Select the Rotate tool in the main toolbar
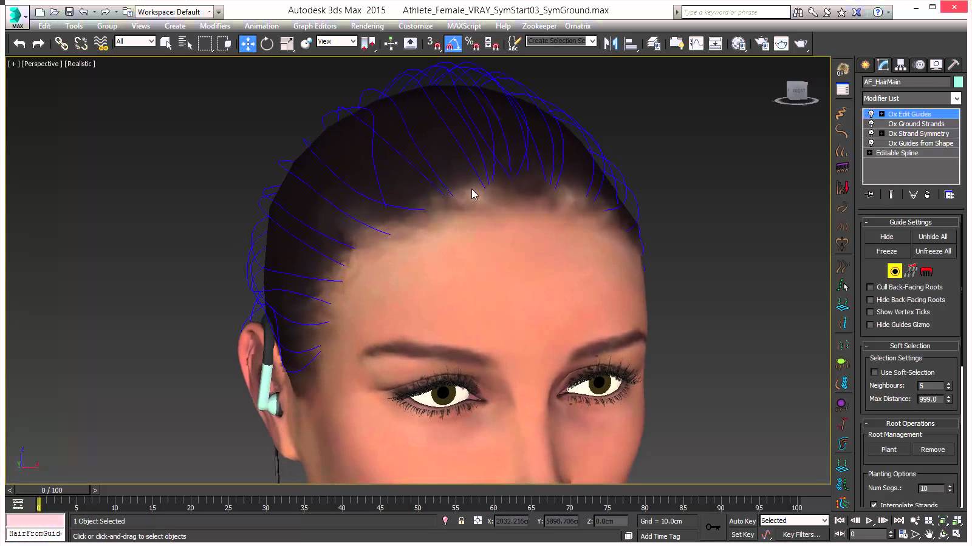Image resolution: width=972 pixels, height=546 pixels. pos(267,43)
